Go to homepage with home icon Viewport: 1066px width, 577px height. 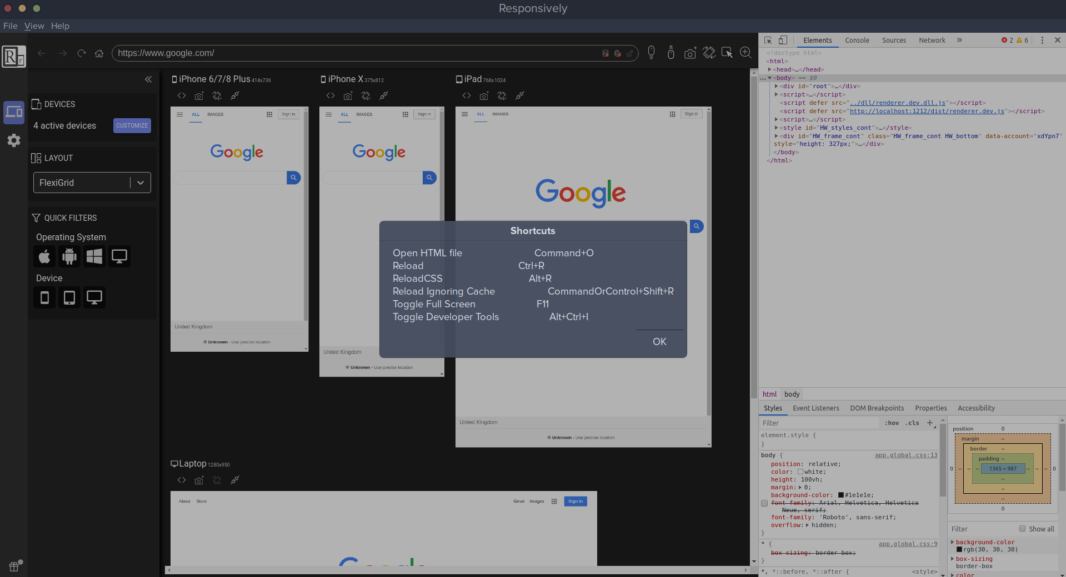pos(99,53)
